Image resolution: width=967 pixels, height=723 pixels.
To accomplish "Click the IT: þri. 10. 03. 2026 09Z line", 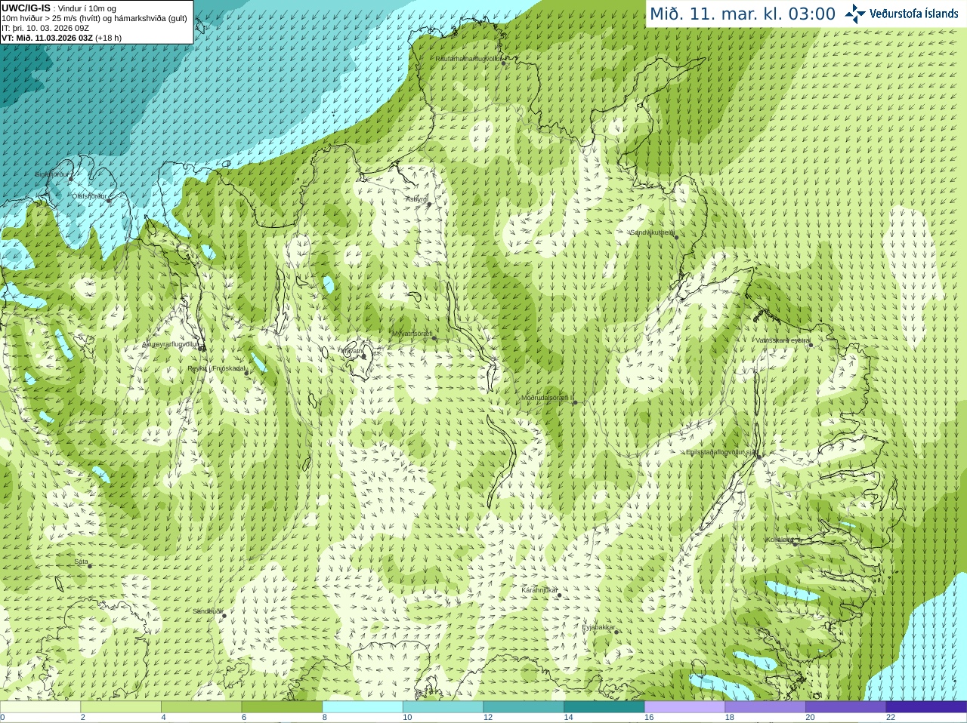I will [x=45, y=28].
